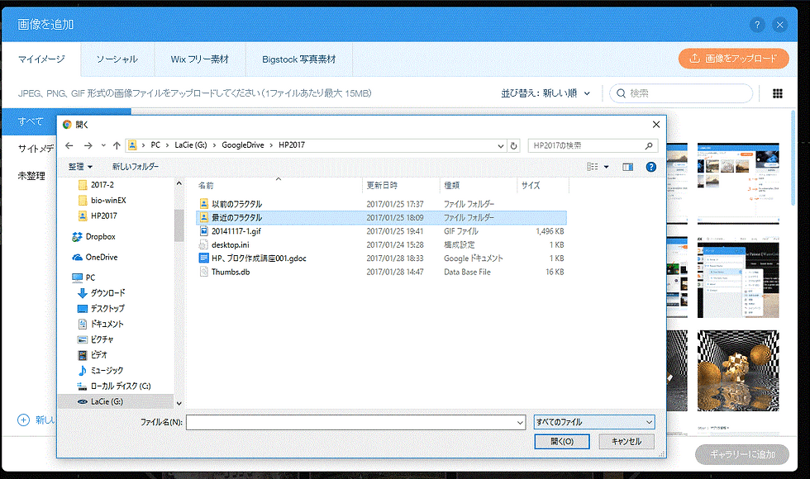Viewport: 810px width, 479px height.
Task: Click 新しいフォルダー button
Action: click(136, 167)
